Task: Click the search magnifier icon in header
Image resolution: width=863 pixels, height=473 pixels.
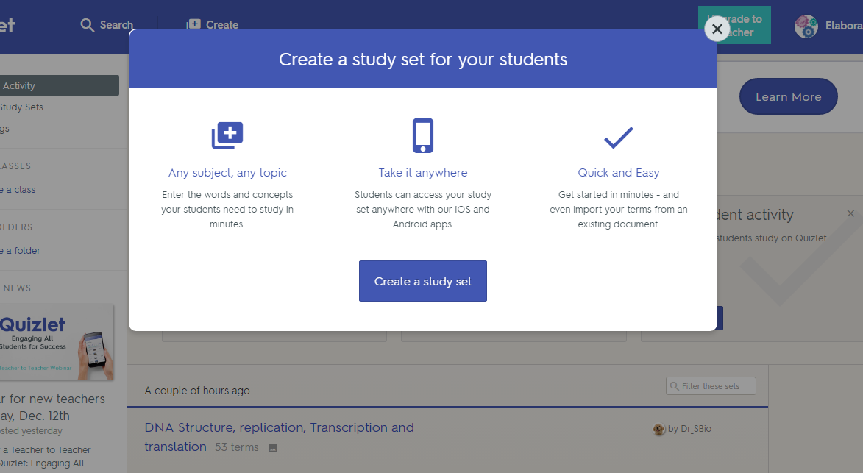Action: point(88,25)
